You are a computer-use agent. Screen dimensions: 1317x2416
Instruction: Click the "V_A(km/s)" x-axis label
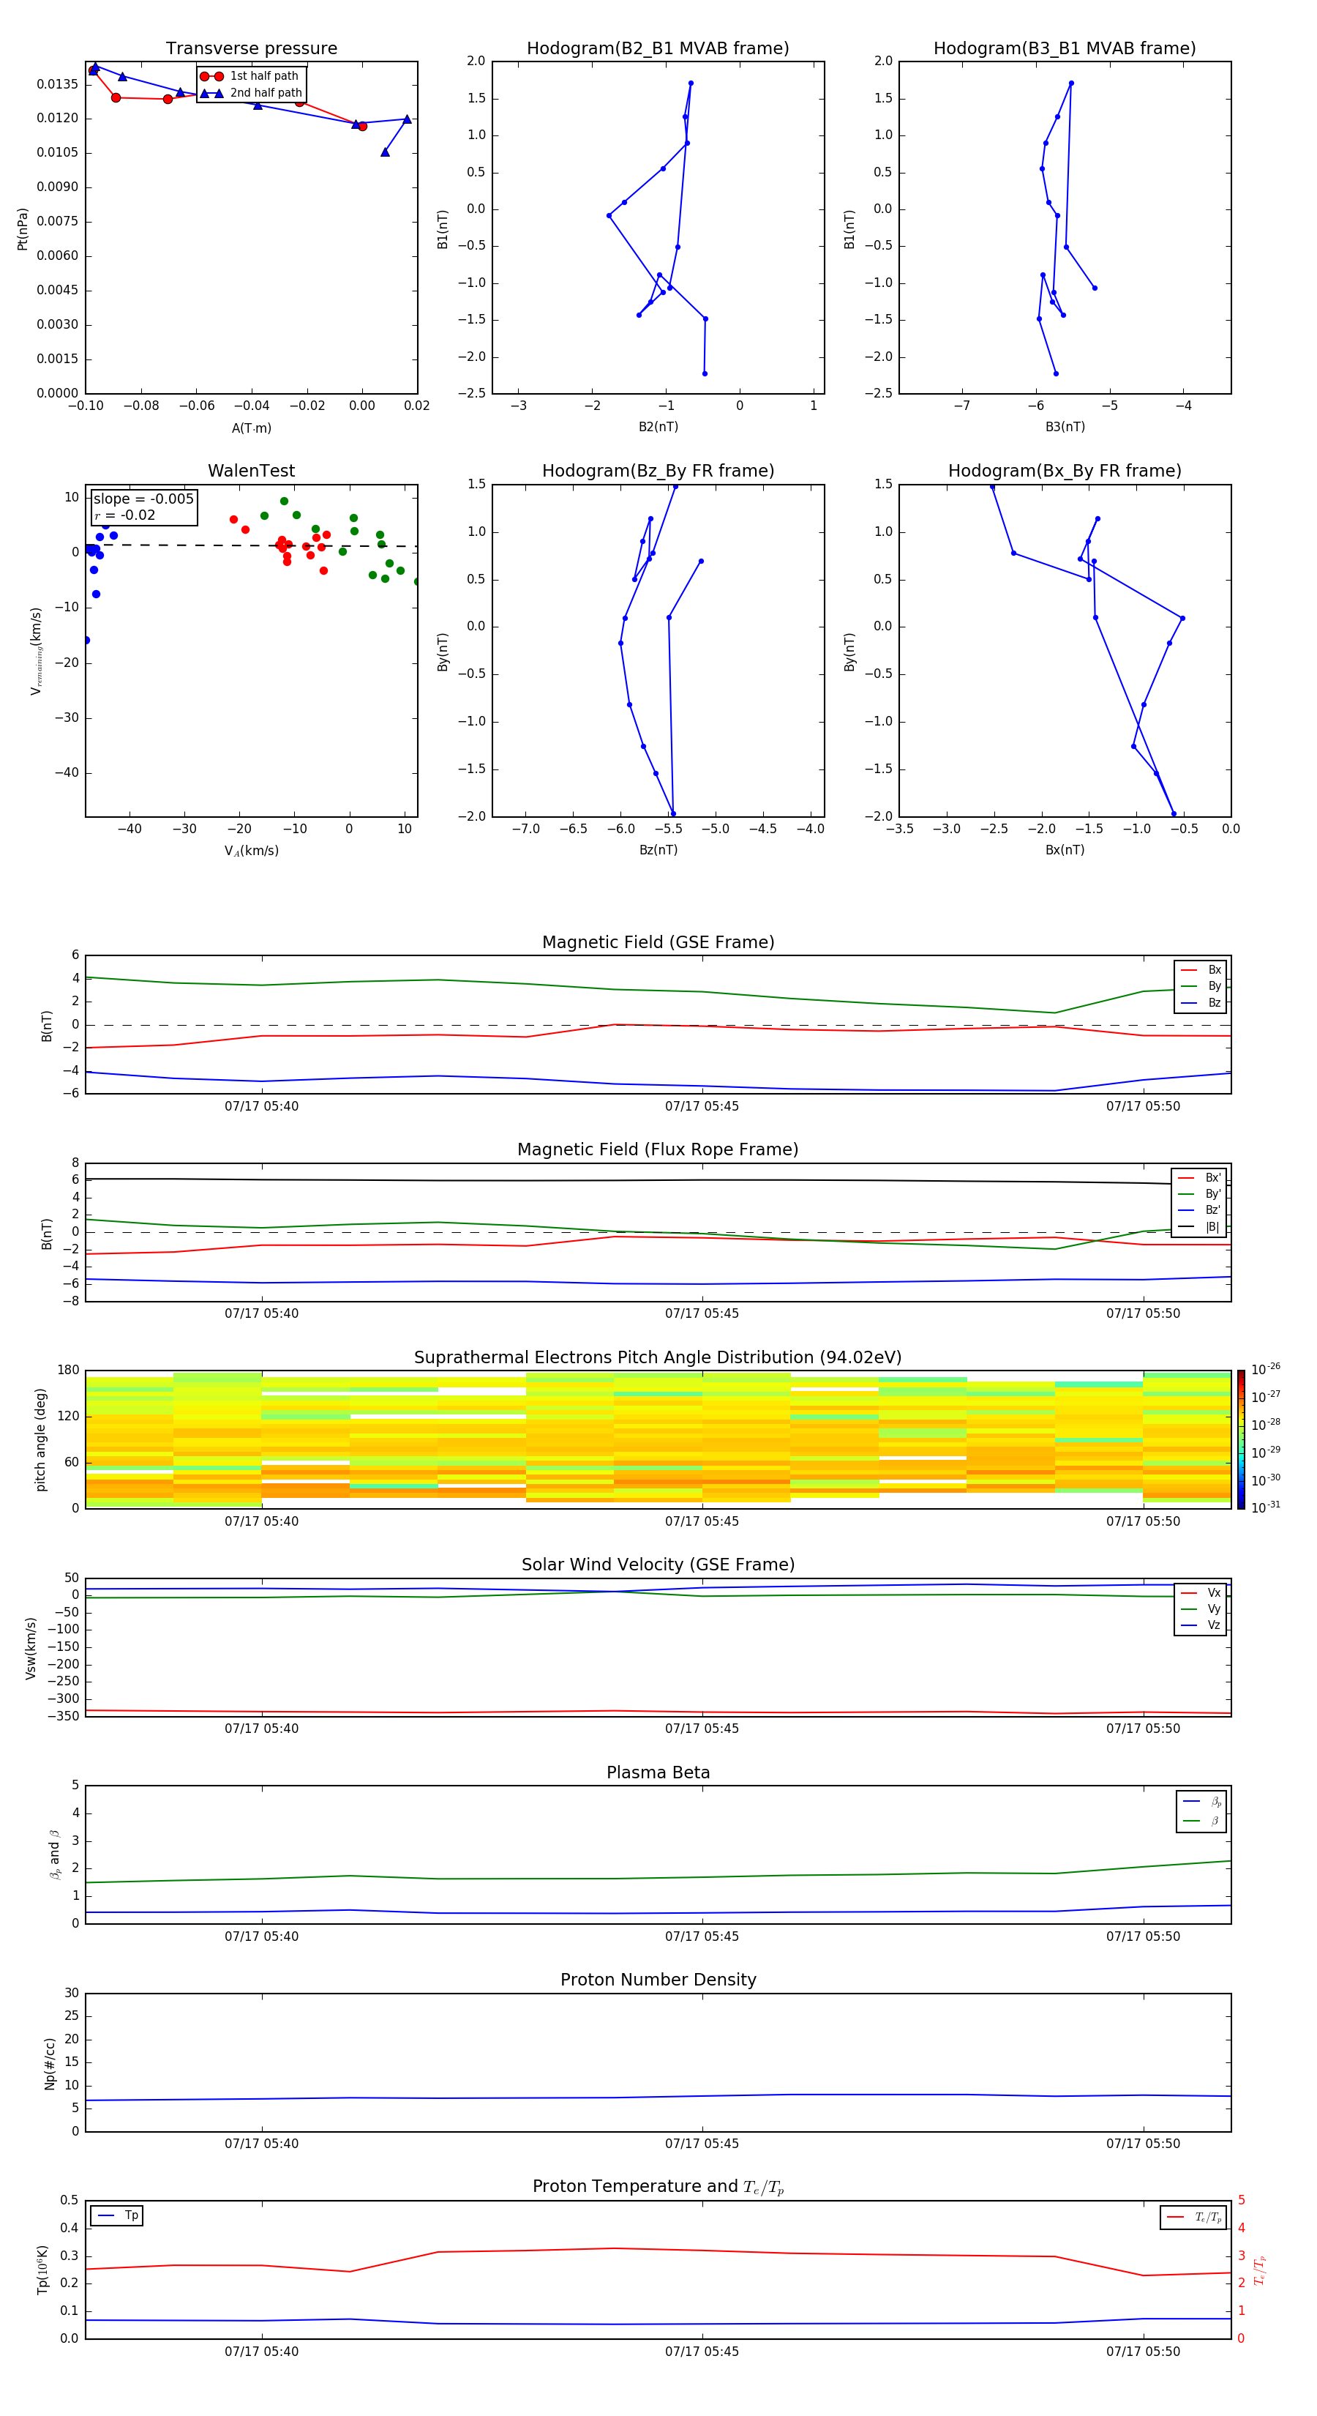point(251,851)
